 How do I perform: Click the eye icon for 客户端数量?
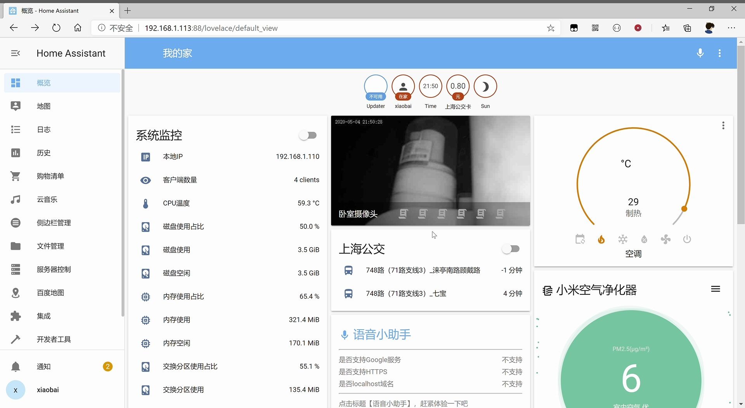[146, 180]
